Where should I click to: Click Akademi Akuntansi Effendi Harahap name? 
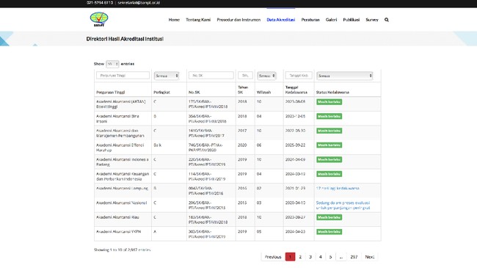pyautogui.click(x=120, y=148)
